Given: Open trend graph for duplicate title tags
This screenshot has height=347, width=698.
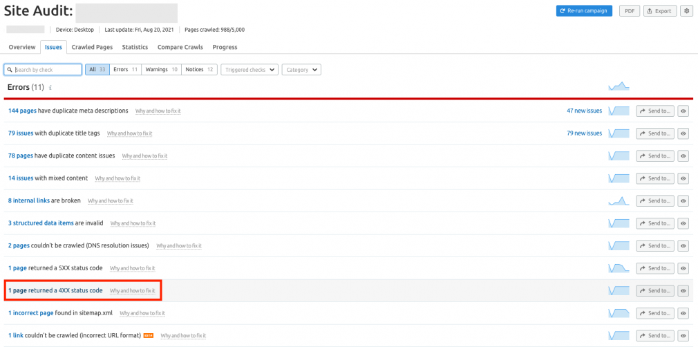Looking at the screenshot, I should pos(619,133).
